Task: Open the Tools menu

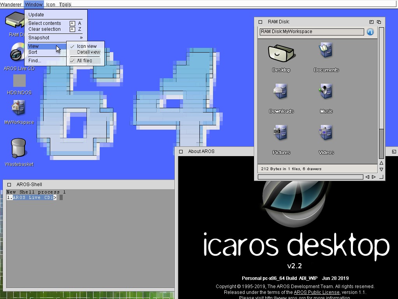Action: point(65,5)
